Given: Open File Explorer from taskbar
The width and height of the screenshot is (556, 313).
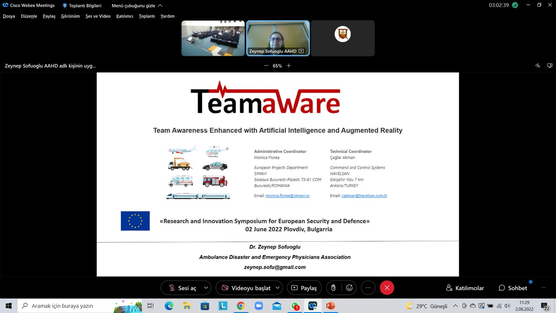Looking at the screenshot, I should click(x=187, y=306).
